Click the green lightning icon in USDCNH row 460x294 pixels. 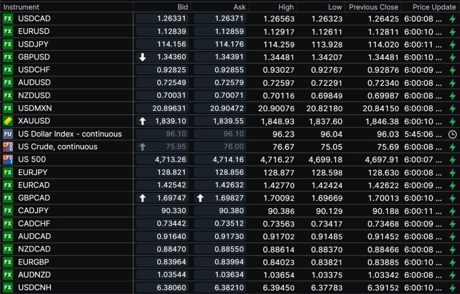click(452, 288)
